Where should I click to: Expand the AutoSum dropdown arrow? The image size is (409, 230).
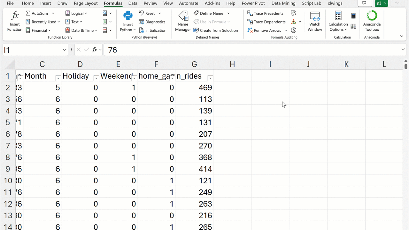point(53,13)
